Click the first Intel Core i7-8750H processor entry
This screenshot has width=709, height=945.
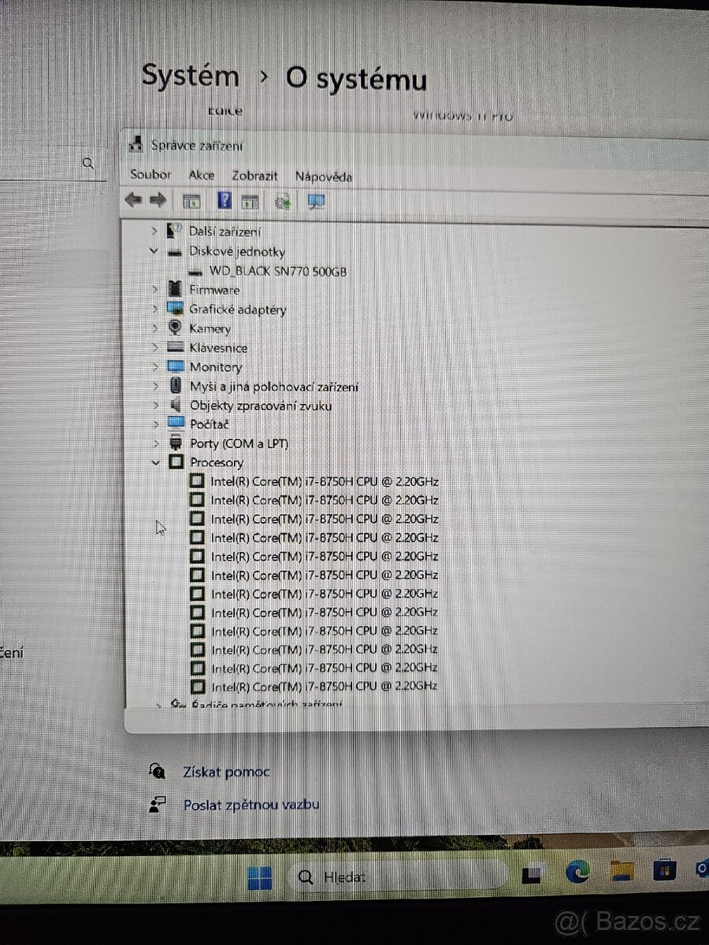tap(323, 481)
